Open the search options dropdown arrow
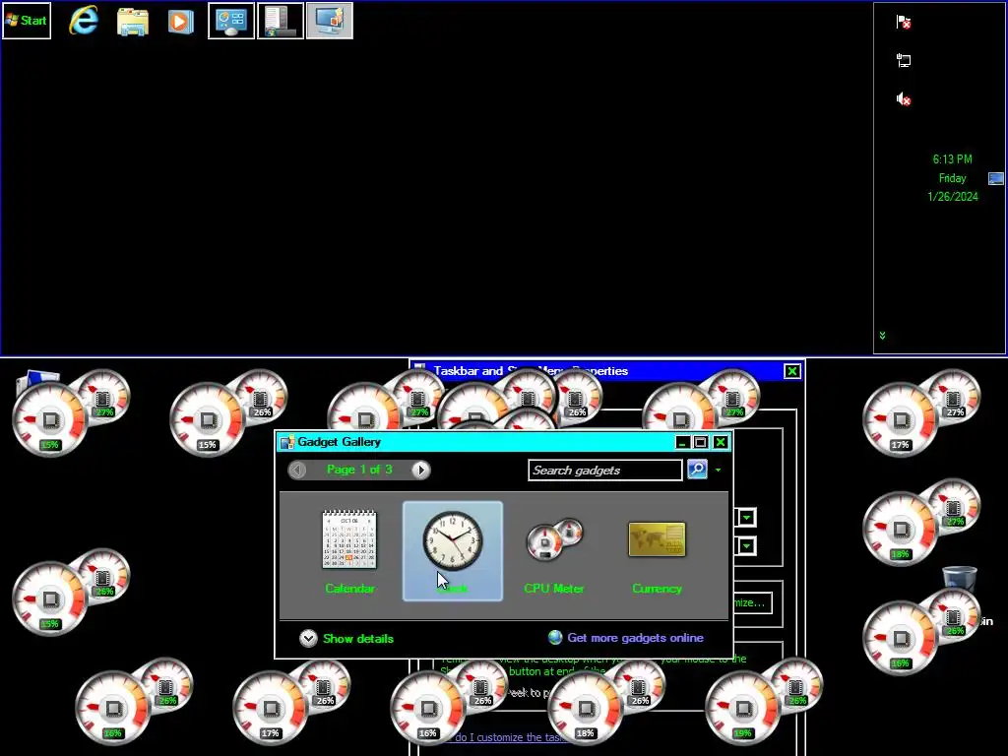Image resolution: width=1008 pixels, height=756 pixels. pos(718,470)
